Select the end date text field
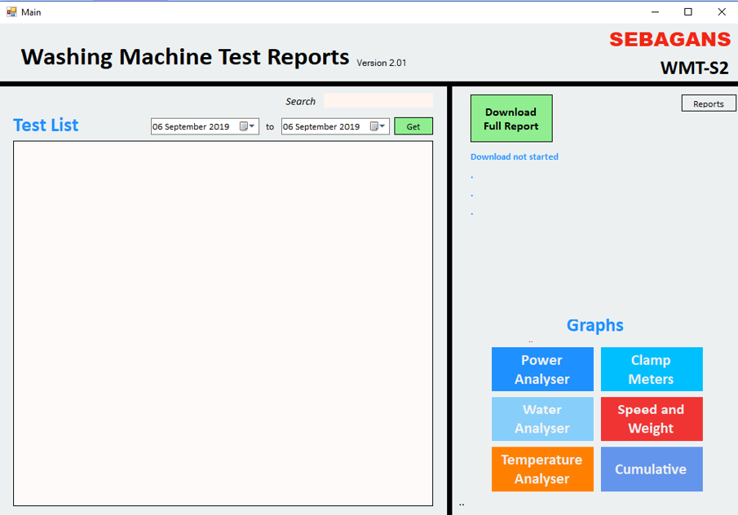The width and height of the screenshot is (738, 515). pyautogui.click(x=323, y=126)
